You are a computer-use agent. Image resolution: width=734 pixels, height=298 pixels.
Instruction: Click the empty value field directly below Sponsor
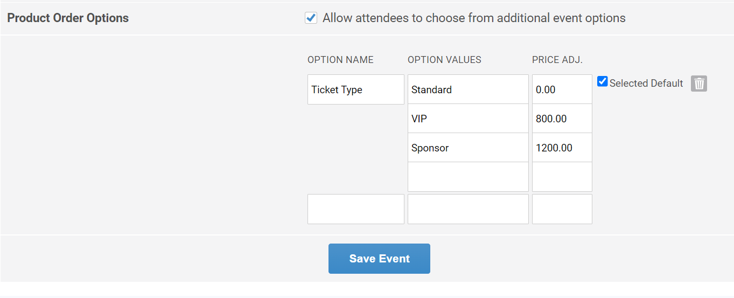point(467,177)
